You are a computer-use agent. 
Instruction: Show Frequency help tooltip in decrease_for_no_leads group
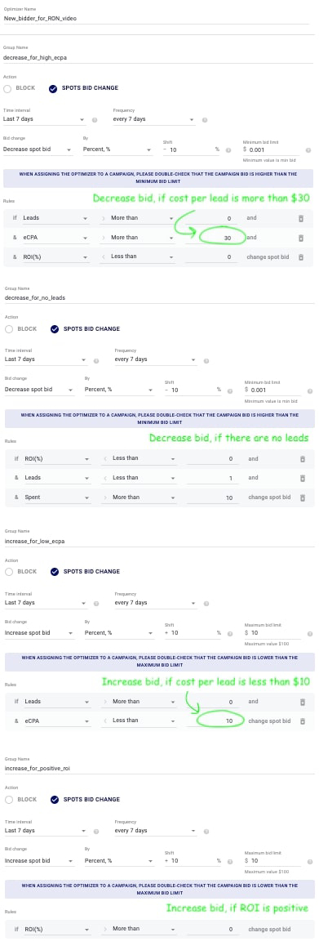tap(206, 361)
